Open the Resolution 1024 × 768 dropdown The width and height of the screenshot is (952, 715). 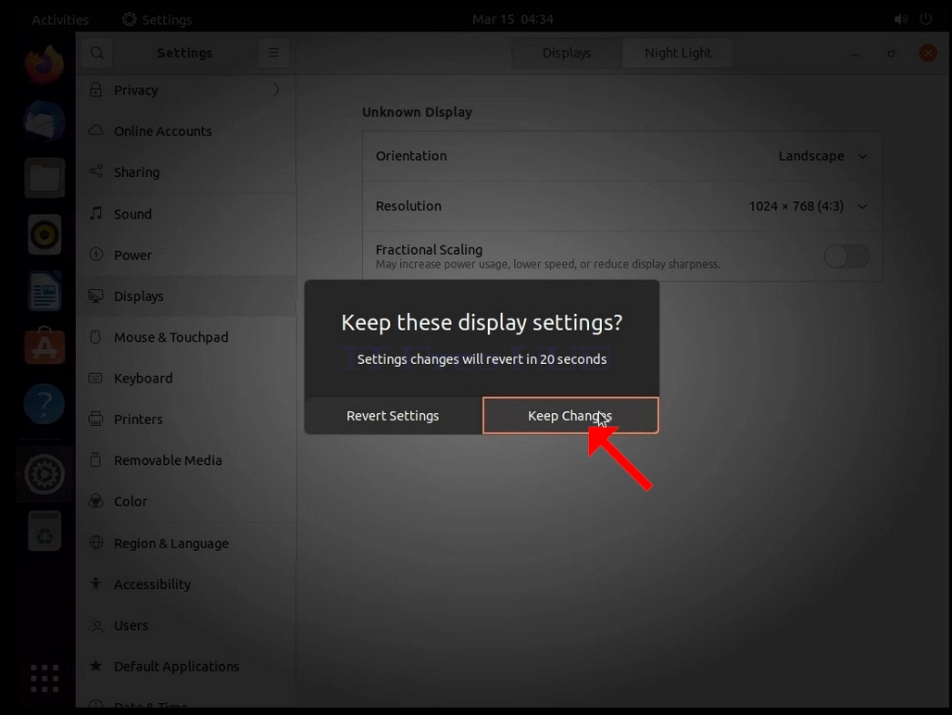point(808,207)
